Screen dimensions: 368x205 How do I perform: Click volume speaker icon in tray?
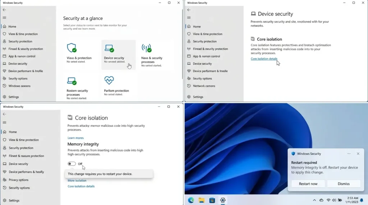click(334, 200)
